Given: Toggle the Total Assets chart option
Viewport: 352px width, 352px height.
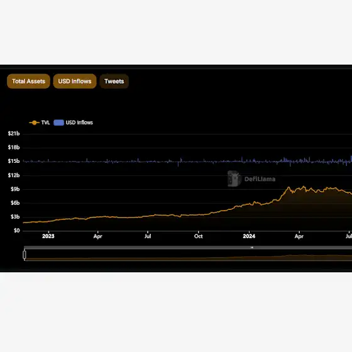Looking at the screenshot, I should (28, 81).
